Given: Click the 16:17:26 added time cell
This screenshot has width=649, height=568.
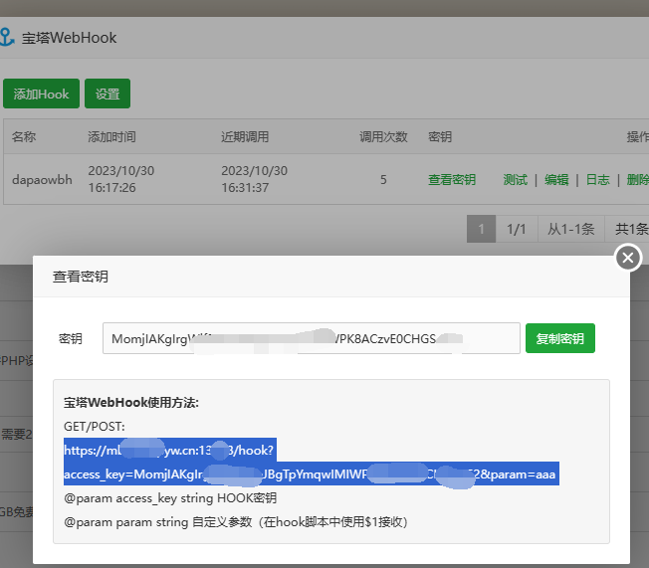Looking at the screenshot, I should coord(111,188).
